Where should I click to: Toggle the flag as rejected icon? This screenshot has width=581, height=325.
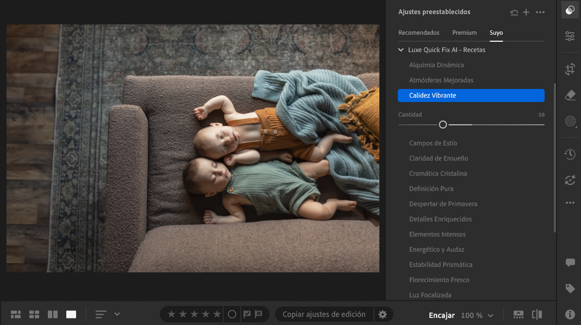[x=259, y=314]
